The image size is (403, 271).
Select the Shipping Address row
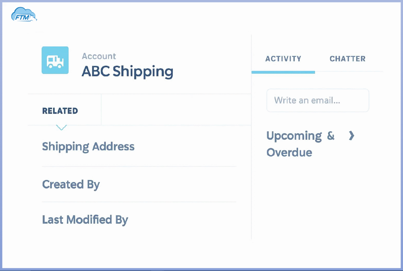coord(88,147)
